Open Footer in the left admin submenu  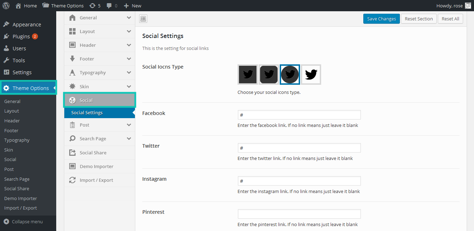tap(11, 130)
